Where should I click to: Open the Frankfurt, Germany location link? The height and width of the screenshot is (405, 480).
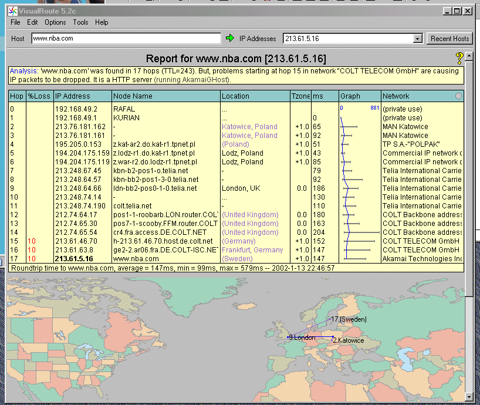click(252, 250)
